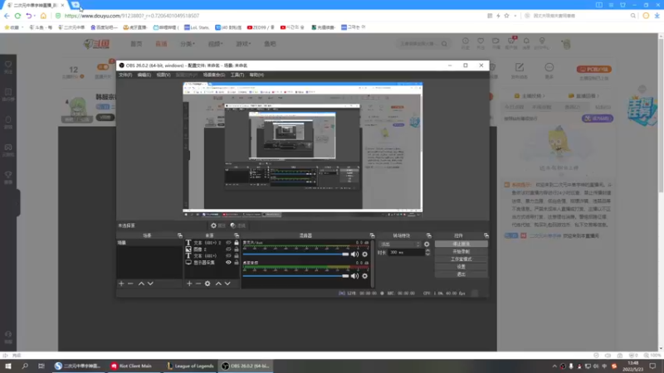Remove selected scene with minus icon

[130, 283]
